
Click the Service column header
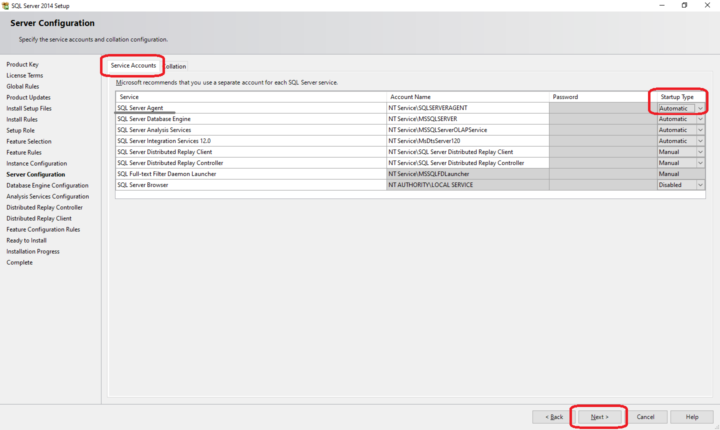[251, 97]
